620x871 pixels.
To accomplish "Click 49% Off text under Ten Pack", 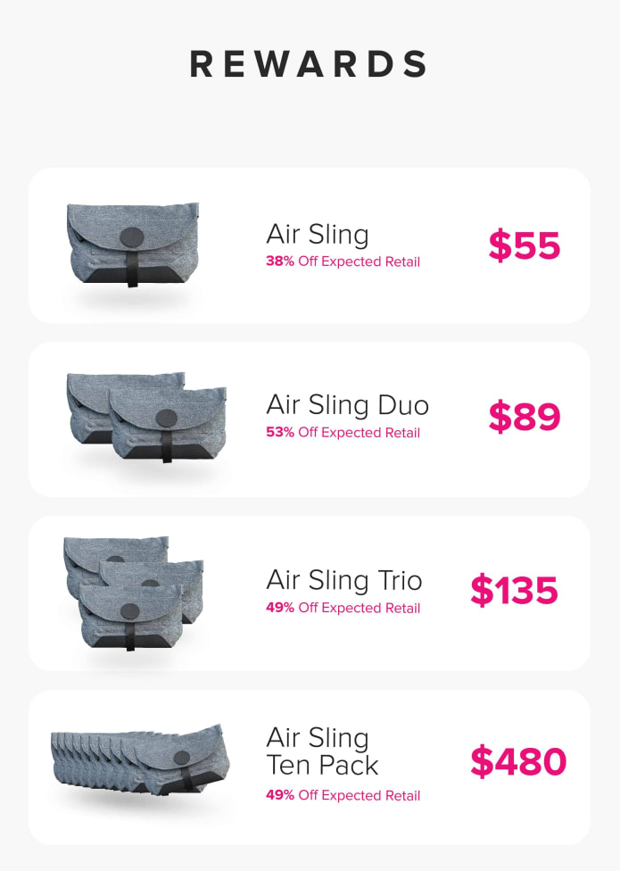I will coord(343,795).
